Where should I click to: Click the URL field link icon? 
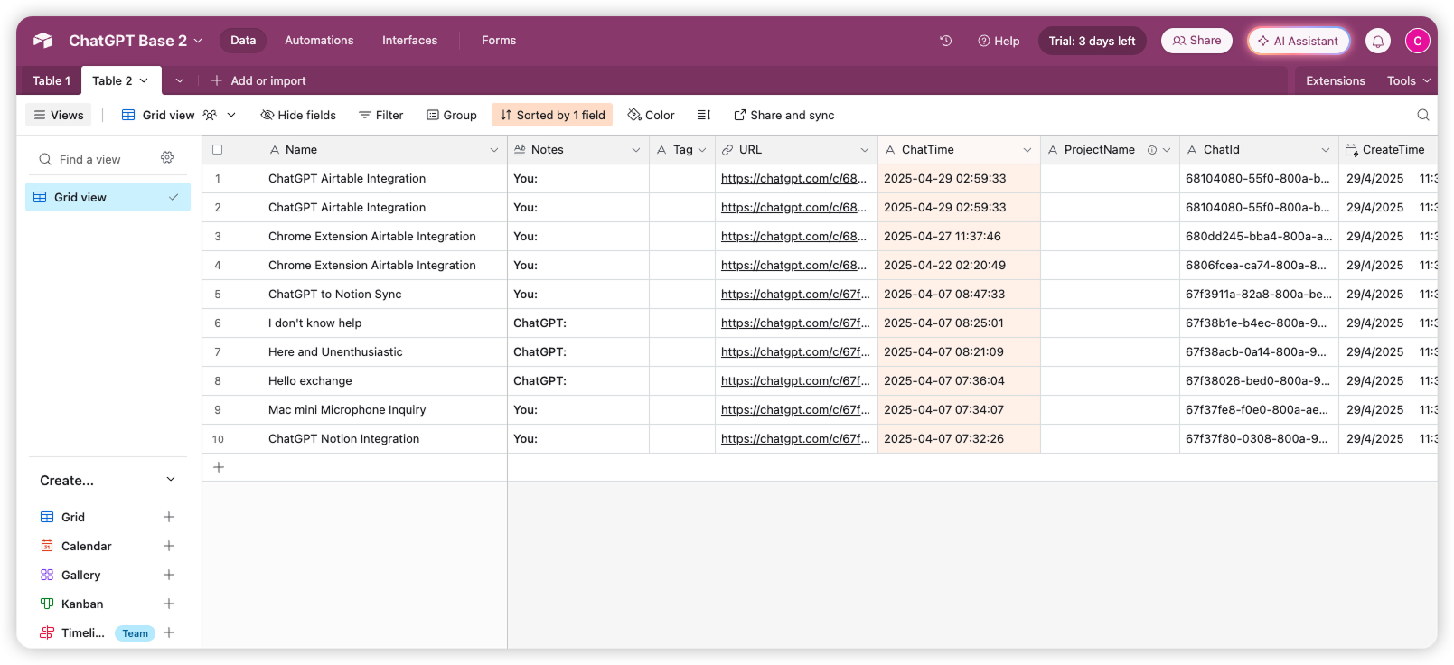tap(727, 150)
